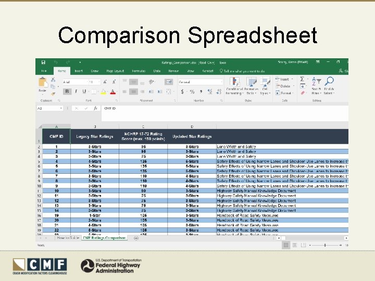Toggle Underline formatting
The image size is (375, 281).
(x=84, y=91)
